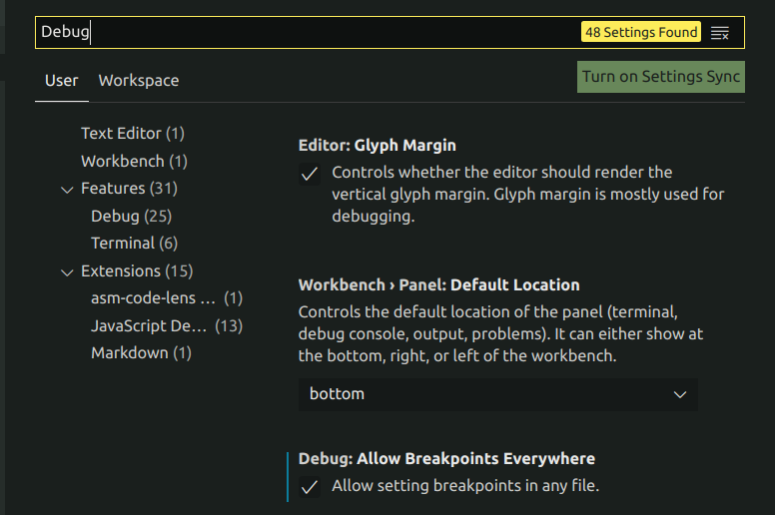
Task: Open the Workbench (1) category
Action: click(134, 161)
